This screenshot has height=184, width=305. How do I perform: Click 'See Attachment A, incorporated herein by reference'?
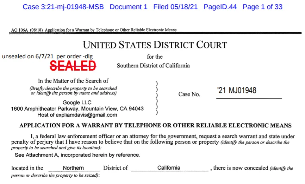point(77,155)
